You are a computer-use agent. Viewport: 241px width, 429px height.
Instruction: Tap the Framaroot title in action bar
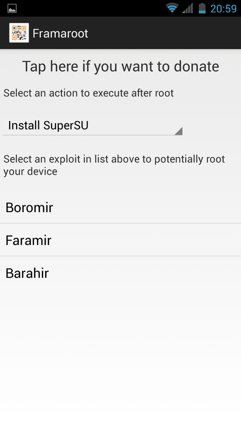pos(60,34)
